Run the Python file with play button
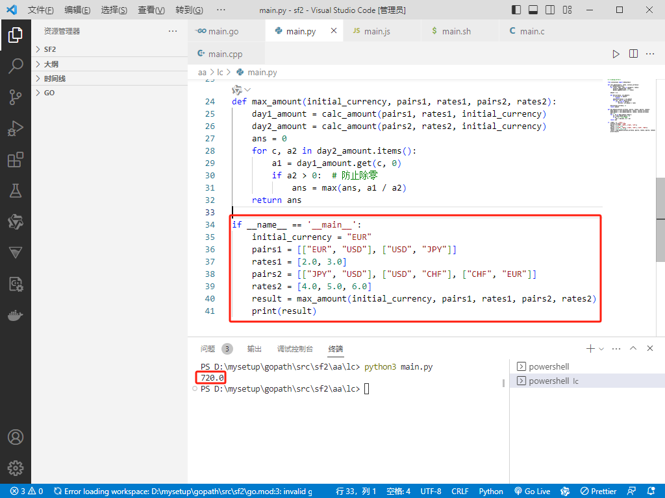The width and height of the screenshot is (665, 498). (616, 54)
